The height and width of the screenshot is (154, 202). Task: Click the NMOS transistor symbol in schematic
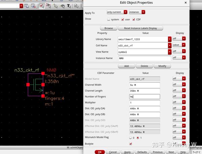pyautogui.click(x=36, y=85)
